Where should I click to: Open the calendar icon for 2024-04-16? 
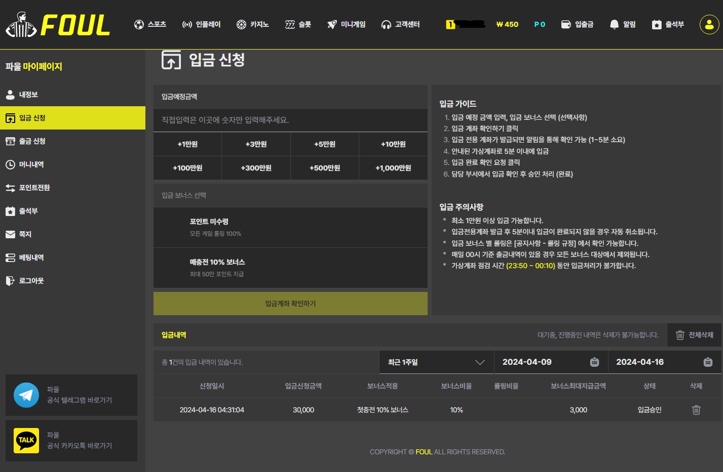708,362
